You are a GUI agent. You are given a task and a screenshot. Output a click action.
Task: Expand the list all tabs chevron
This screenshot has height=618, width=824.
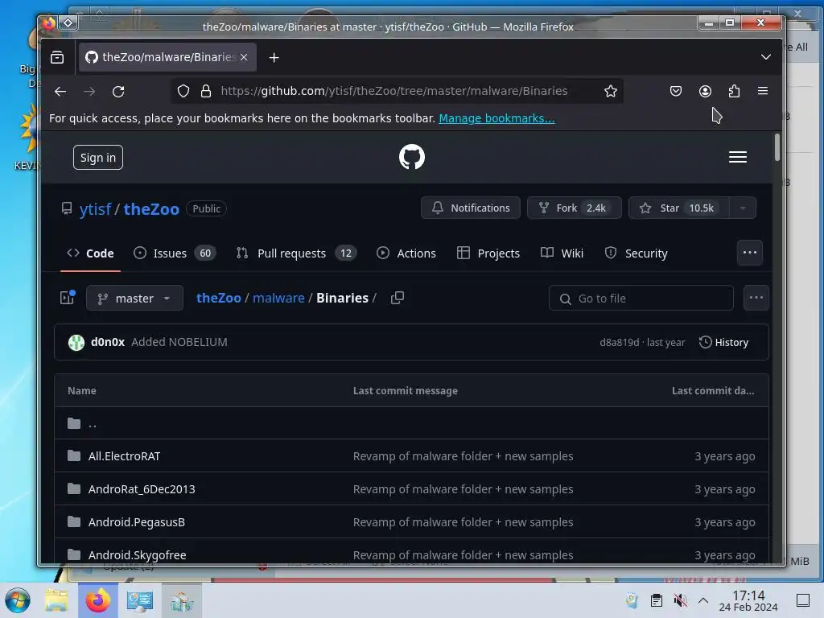(766, 57)
